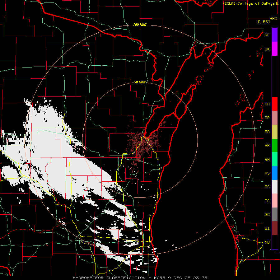Click the HR legend label
This screenshot has width=280, height=280.
point(267,146)
